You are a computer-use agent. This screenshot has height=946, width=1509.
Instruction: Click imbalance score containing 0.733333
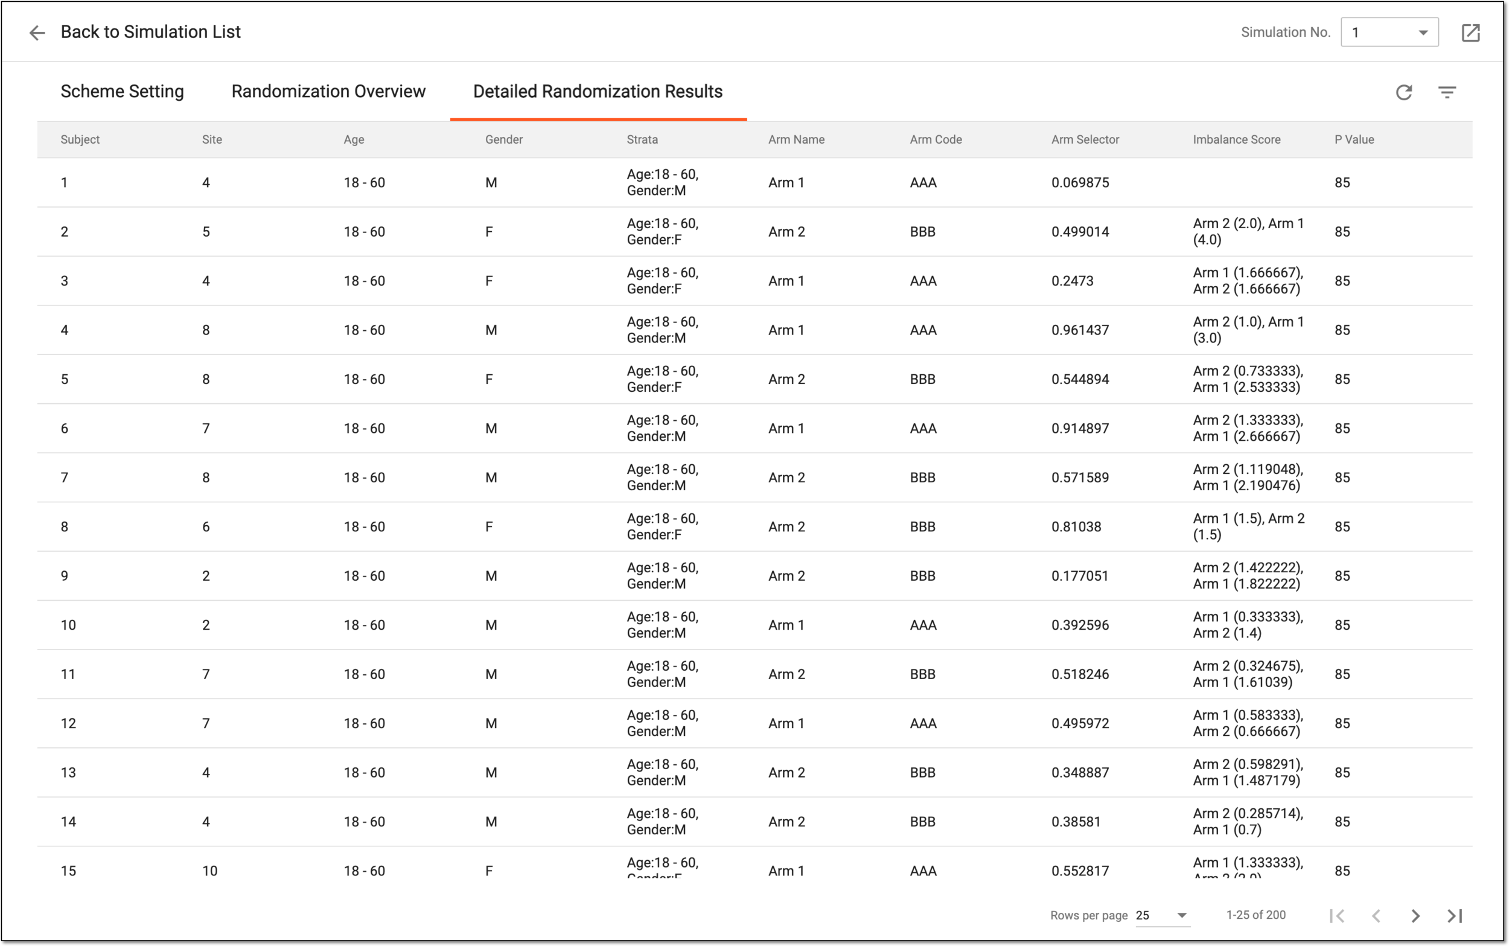[1248, 379]
